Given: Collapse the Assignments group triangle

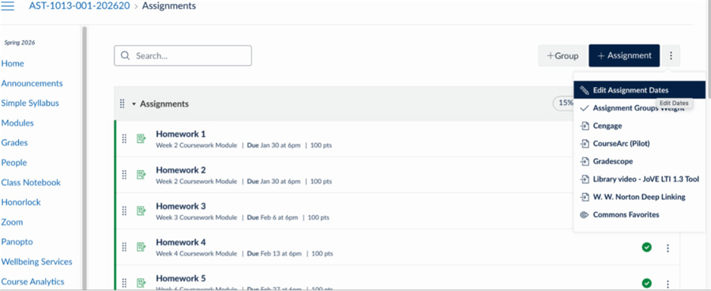Looking at the screenshot, I should click(134, 104).
